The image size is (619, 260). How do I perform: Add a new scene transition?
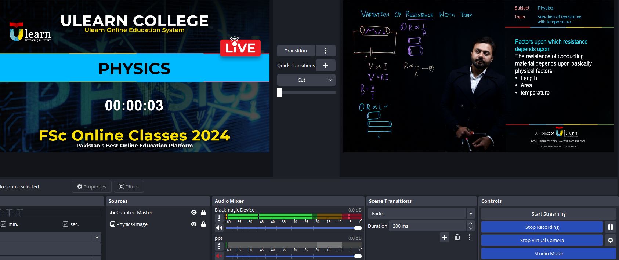pos(445,237)
